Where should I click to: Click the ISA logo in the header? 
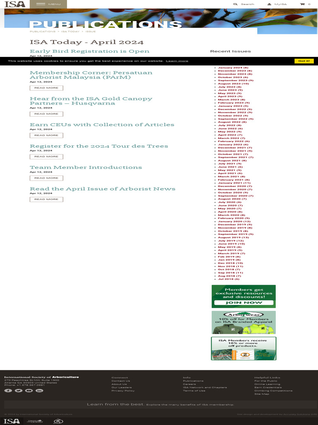(15, 4)
